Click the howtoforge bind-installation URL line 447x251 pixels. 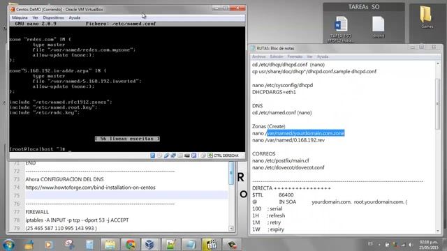(x=90, y=188)
